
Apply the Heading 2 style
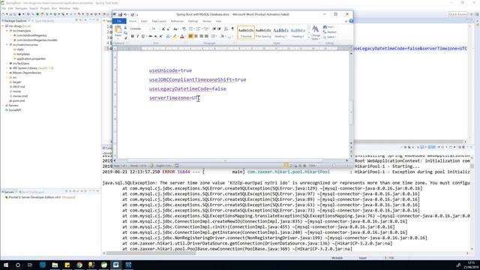click(x=298, y=32)
